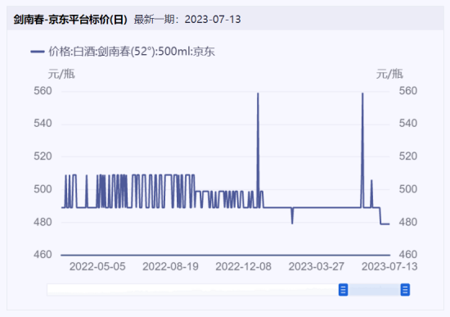Click the right axis 元/瓶 unit label
Viewport: 450px width, 317px height.
pyautogui.click(x=389, y=74)
